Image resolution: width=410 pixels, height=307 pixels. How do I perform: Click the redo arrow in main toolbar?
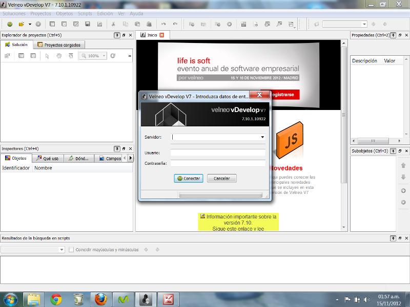click(175, 24)
